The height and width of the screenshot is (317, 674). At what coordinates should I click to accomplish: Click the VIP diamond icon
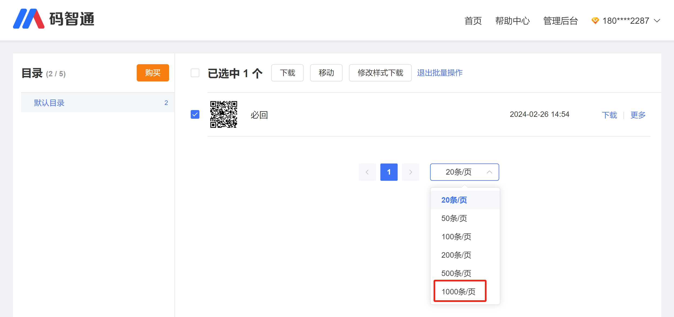(x=595, y=21)
